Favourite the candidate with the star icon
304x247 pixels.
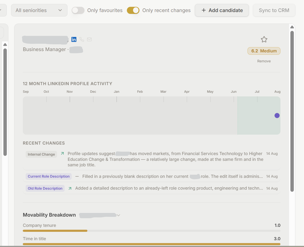[264, 39]
